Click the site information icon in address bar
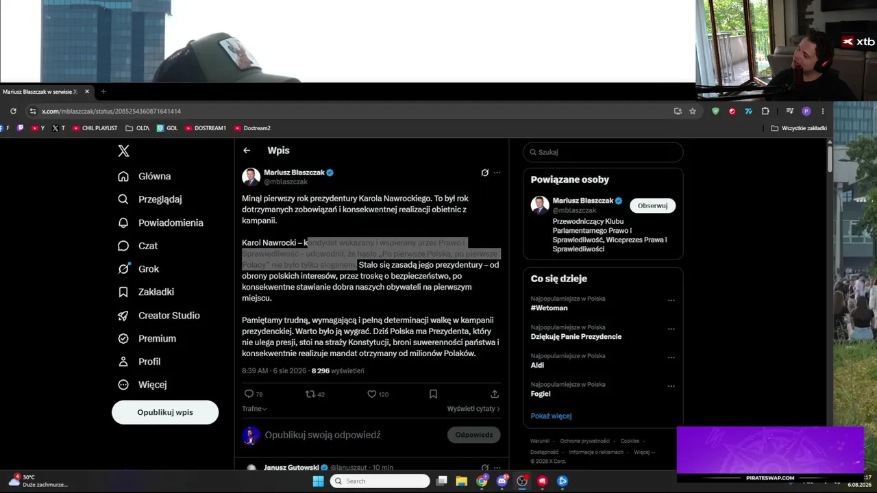 click(33, 111)
